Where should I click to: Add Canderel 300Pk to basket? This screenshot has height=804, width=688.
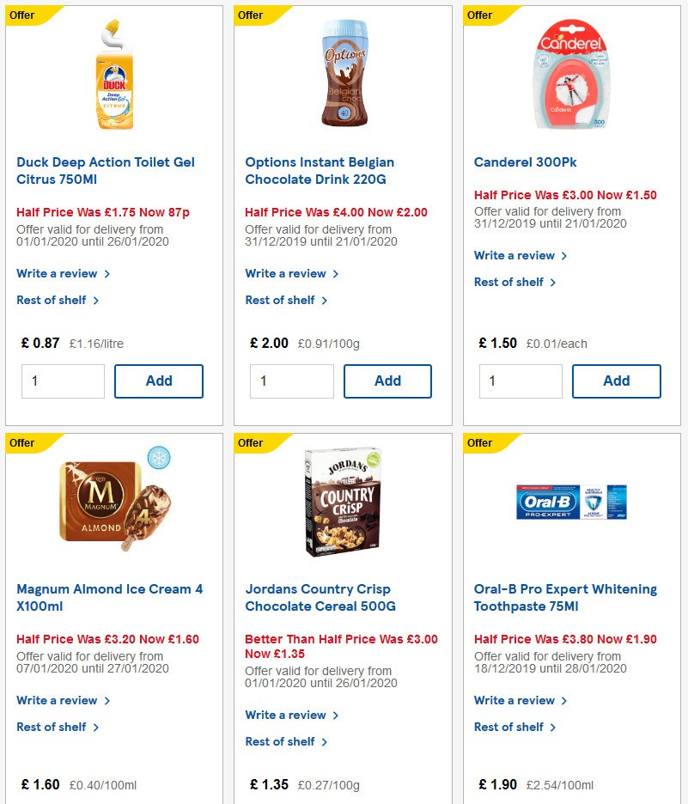point(617,381)
